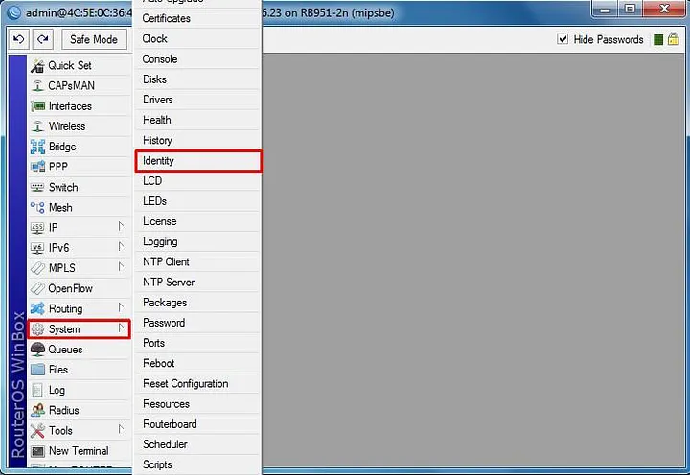
Task: Click the IP menu icon
Action: [37, 227]
